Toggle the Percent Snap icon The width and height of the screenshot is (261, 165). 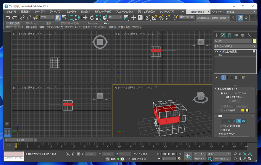[x=161, y=18]
